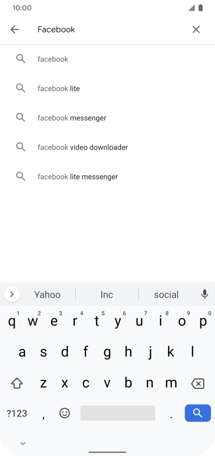The height and width of the screenshot is (456, 215).
Task: Select the facebook video downloader suggestion
Action: click(107, 147)
